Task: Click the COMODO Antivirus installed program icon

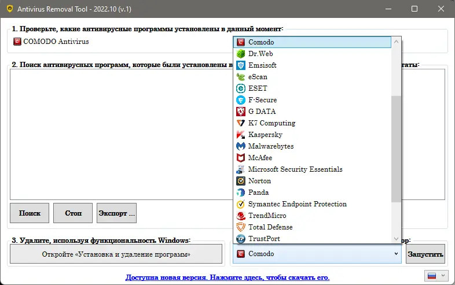Action: point(17,42)
